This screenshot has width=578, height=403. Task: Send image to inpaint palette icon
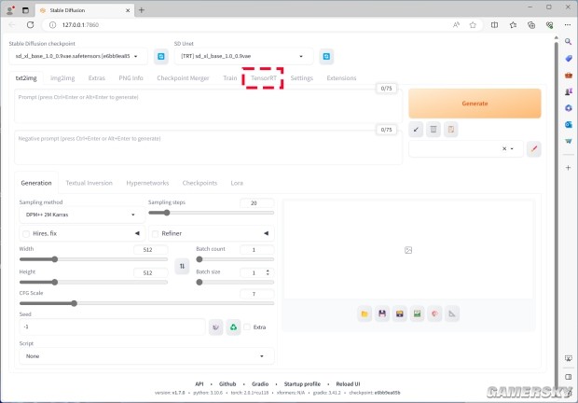click(x=435, y=313)
